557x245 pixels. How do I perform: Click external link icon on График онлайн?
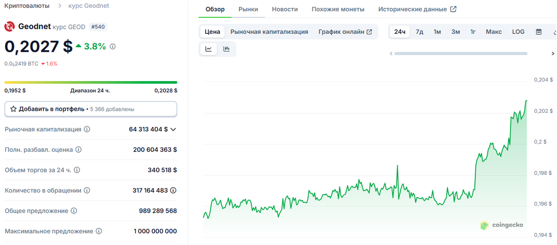(369, 32)
